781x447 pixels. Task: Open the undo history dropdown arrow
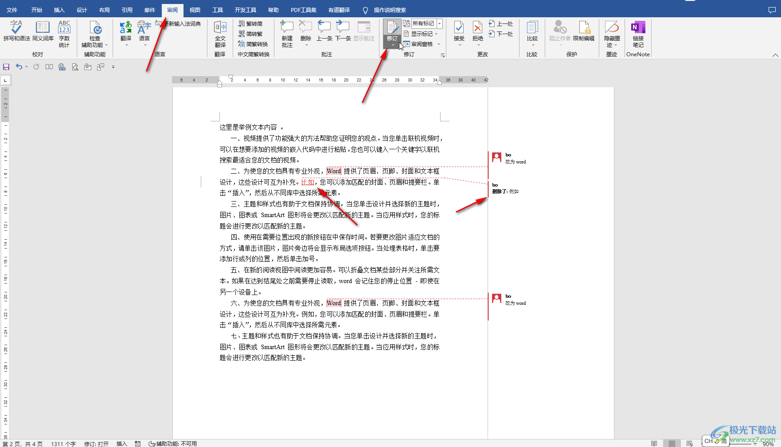tap(27, 67)
